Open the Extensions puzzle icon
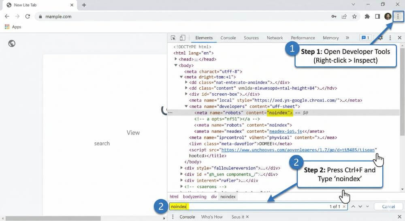Image resolution: width=405 pixels, height=221 pixels. (367, 17)
